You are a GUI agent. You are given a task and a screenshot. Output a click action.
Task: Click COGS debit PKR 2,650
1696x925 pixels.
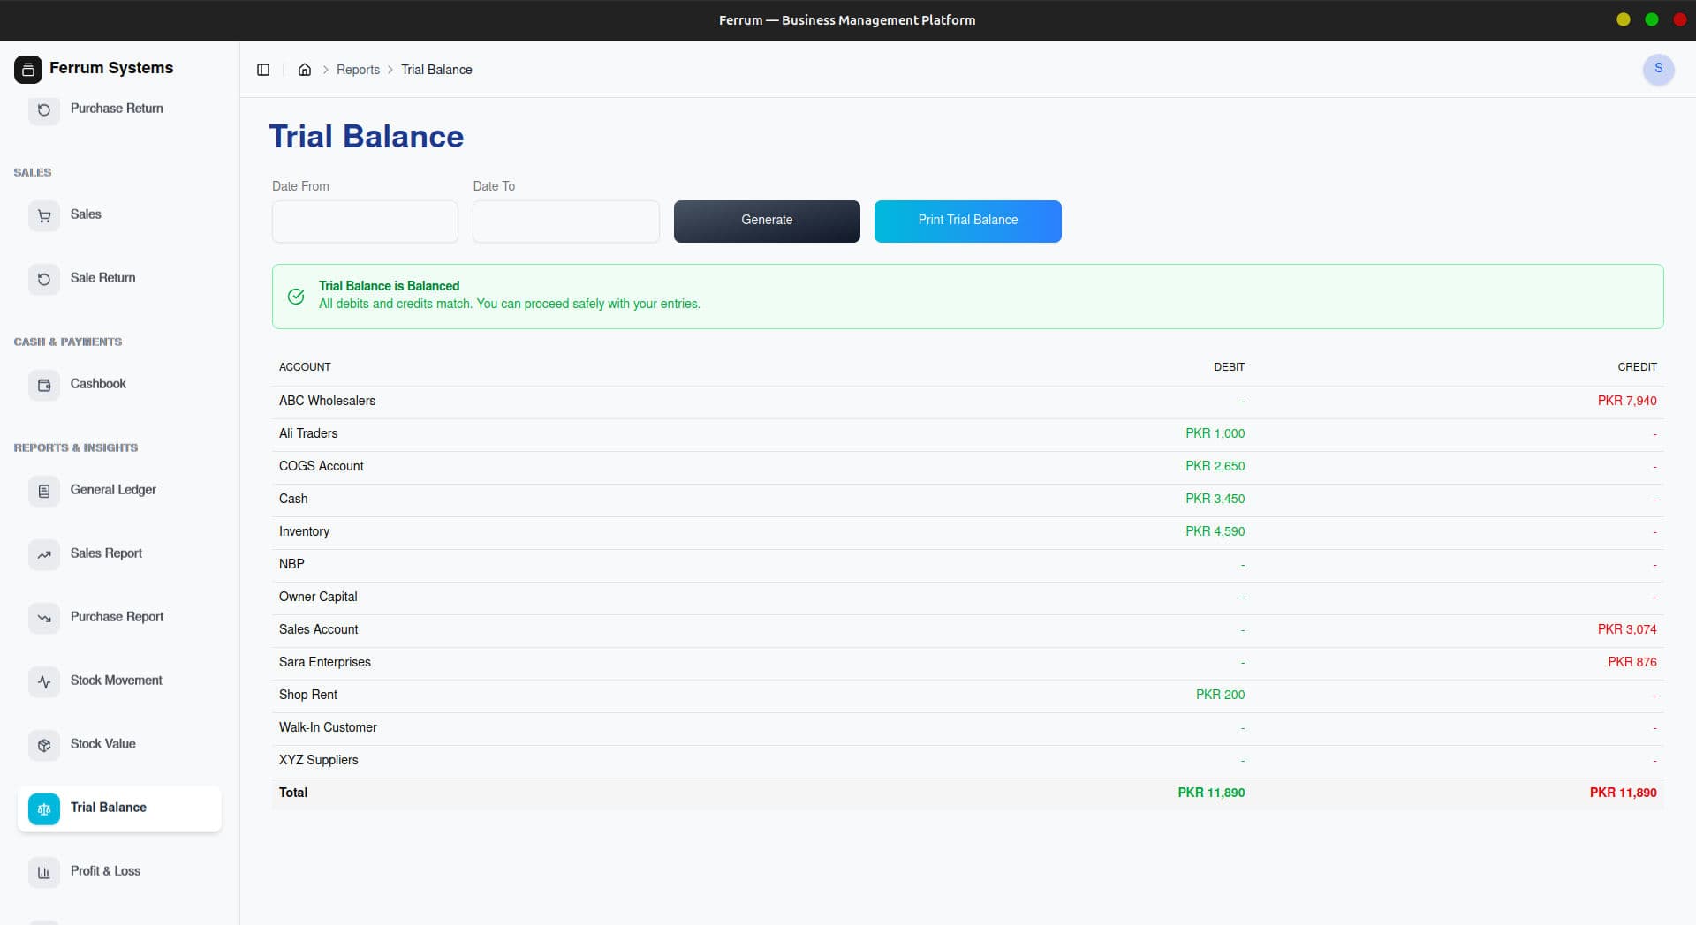pos(1215,466)
